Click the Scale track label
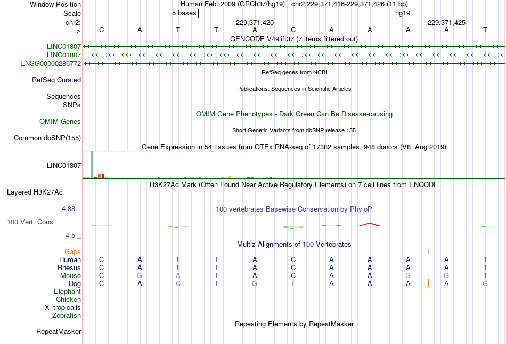The width and height of the screenshot is (506, 344). coord(72,13)
